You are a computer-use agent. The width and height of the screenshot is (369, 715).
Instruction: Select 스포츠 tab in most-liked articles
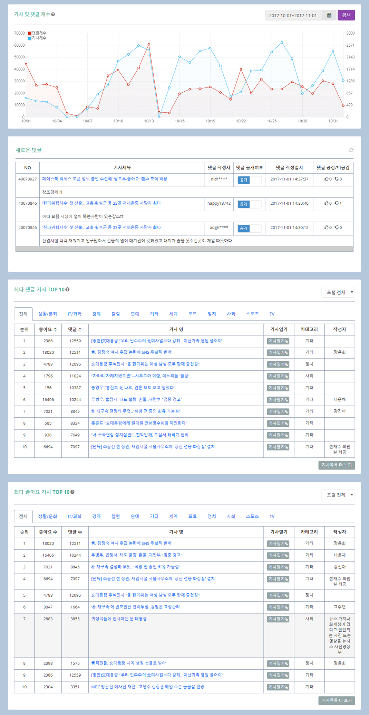(x=252, y=517)
